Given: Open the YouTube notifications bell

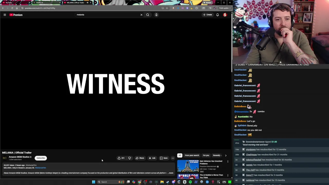Looking at the screenshot, I should 217,15.
